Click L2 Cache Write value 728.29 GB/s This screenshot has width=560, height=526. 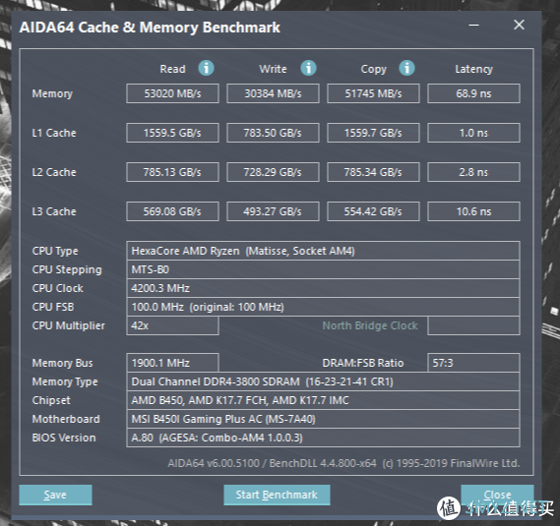273,172
